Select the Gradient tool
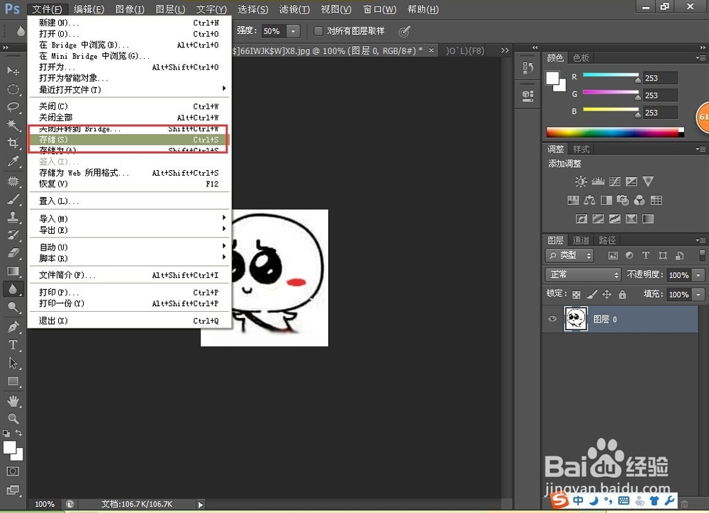Viewport: 709px width, 513px height. 14,271
